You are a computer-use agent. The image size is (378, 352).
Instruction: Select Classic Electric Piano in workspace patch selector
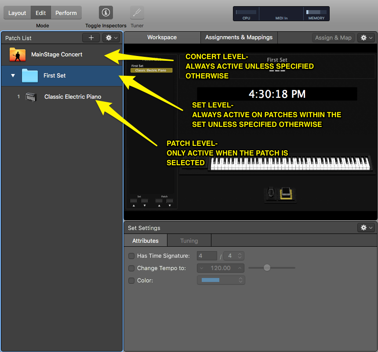click(x=151, y=70)
